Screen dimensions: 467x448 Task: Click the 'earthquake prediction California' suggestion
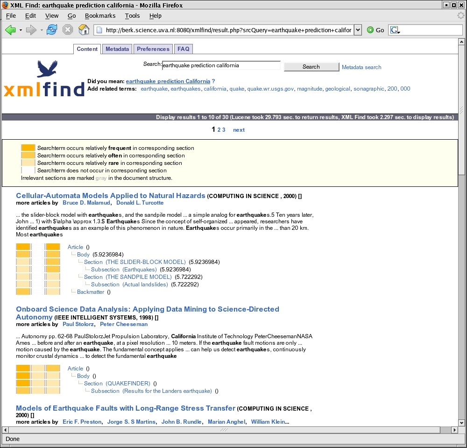tap(168, 81)
